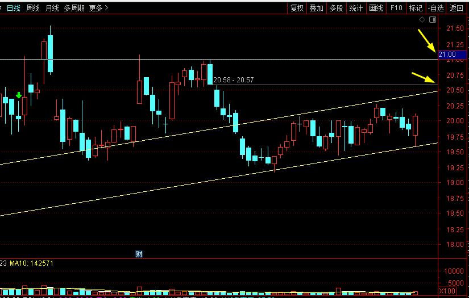Click the 20.58 - 20.57 line label
This screenshot has width=469, height=298.
pos(234,80)
